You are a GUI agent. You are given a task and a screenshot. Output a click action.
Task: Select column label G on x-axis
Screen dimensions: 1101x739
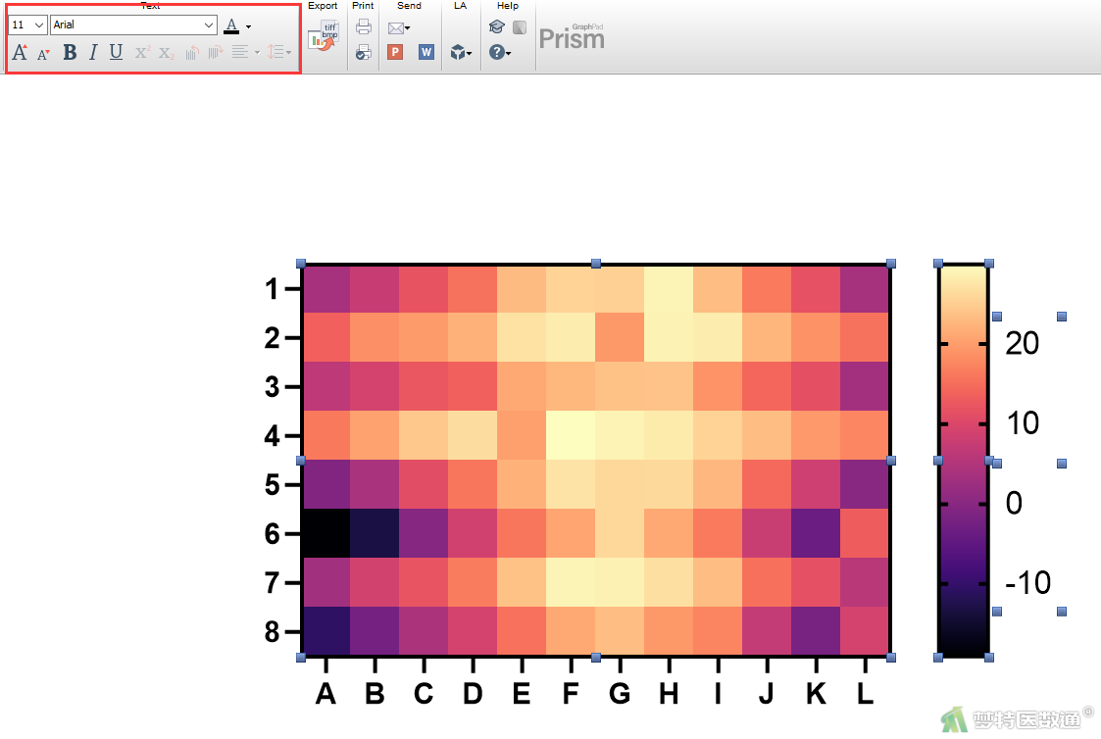(x=620, y=693)
